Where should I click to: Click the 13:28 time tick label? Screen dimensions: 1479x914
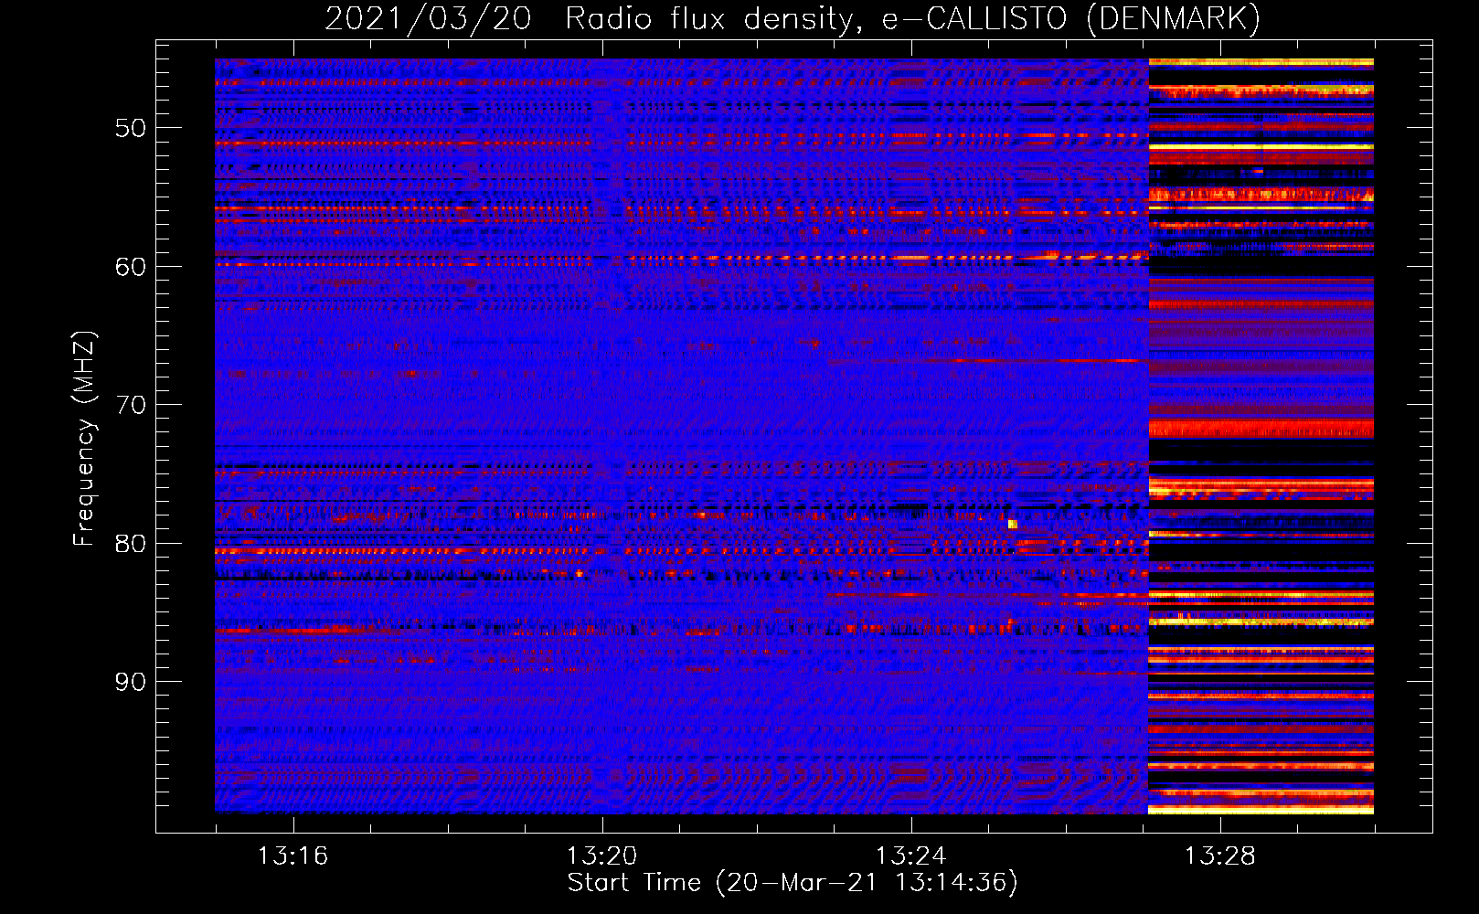[x=1220, y=856]
